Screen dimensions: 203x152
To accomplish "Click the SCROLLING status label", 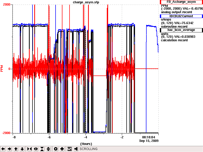I will coord(88,149).
